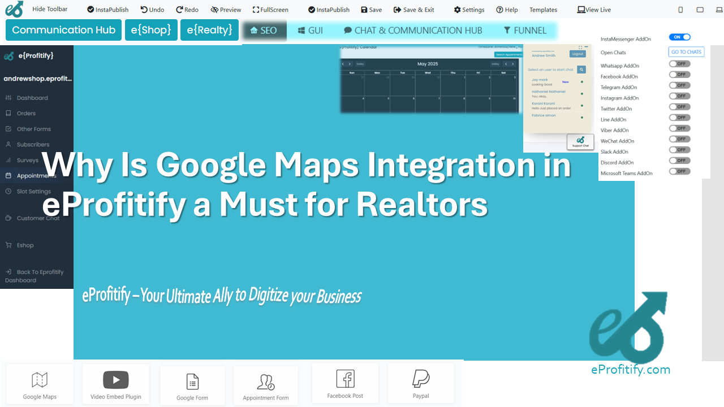
Task: Click the GO TO CHATS button
Action: [x=686, y=52]
